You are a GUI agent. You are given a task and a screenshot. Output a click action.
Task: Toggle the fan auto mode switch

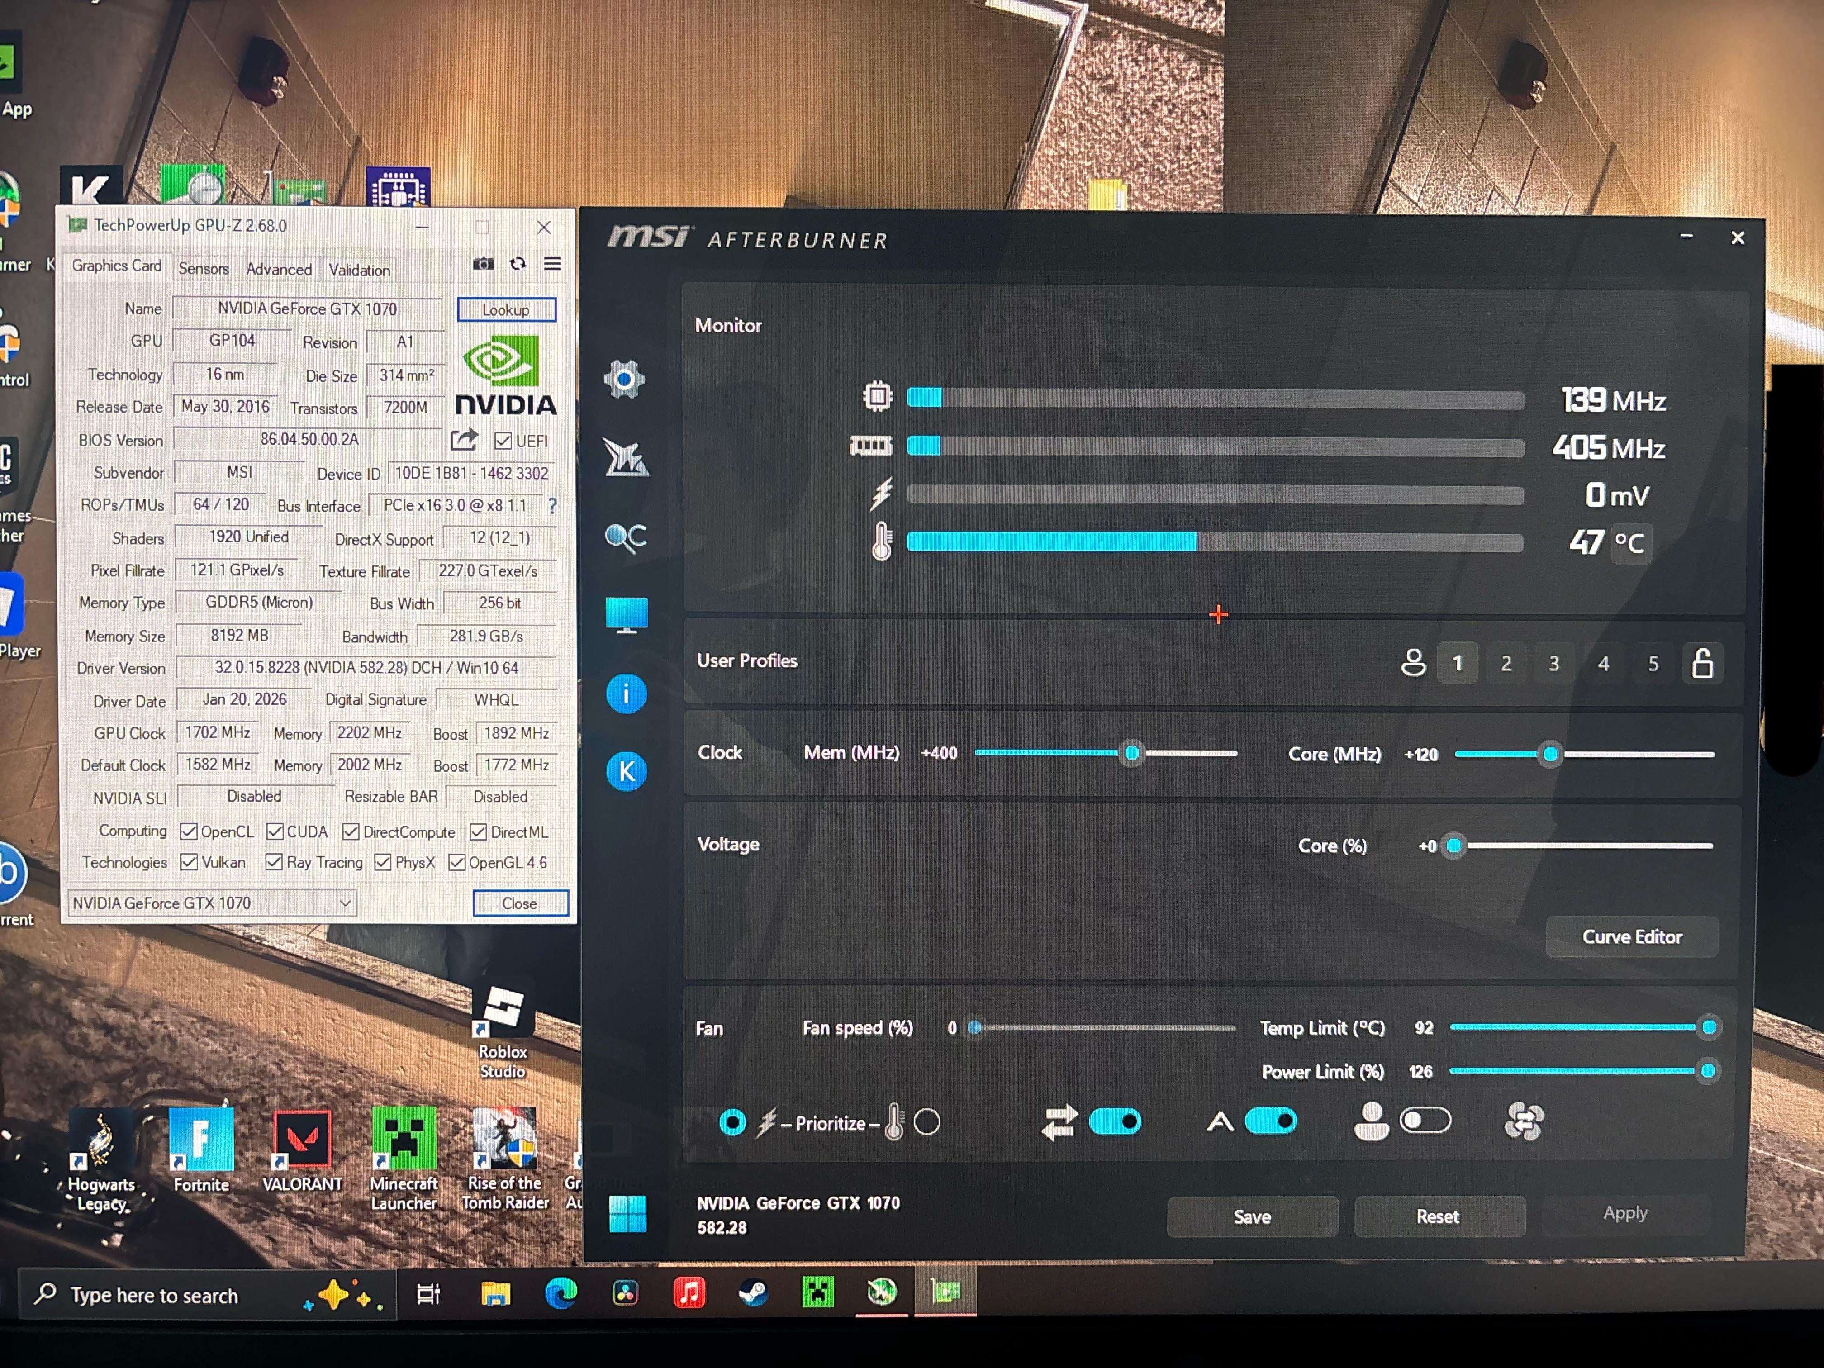(1270, 1121)
